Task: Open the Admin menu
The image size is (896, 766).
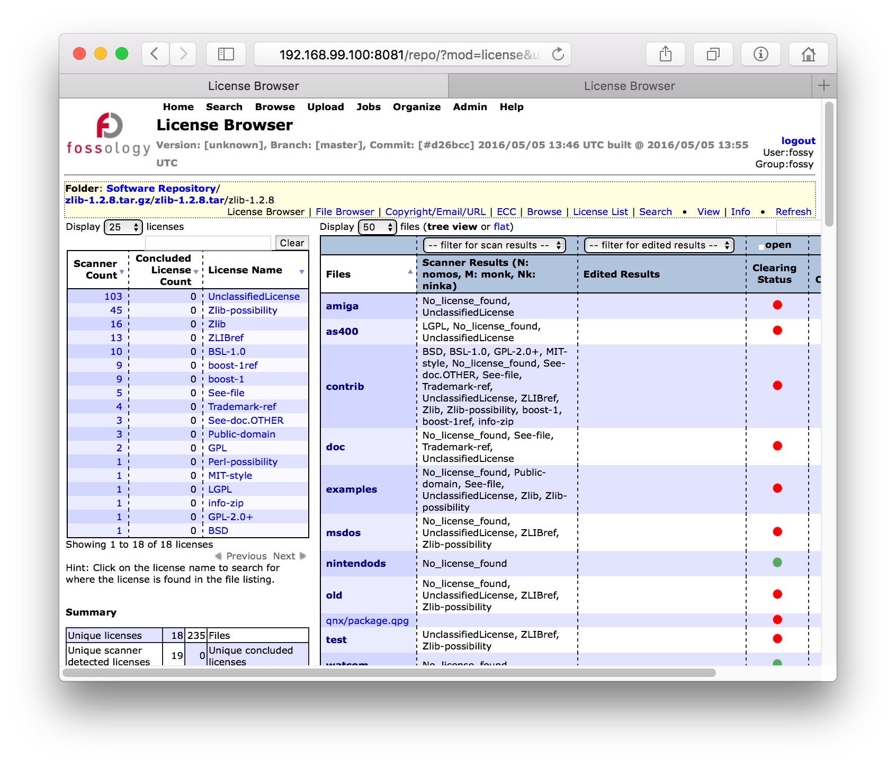Action: point(470,106)
